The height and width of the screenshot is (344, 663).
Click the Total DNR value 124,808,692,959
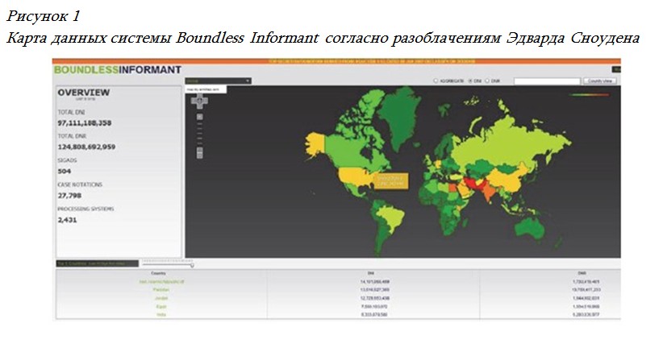[86, 147]
